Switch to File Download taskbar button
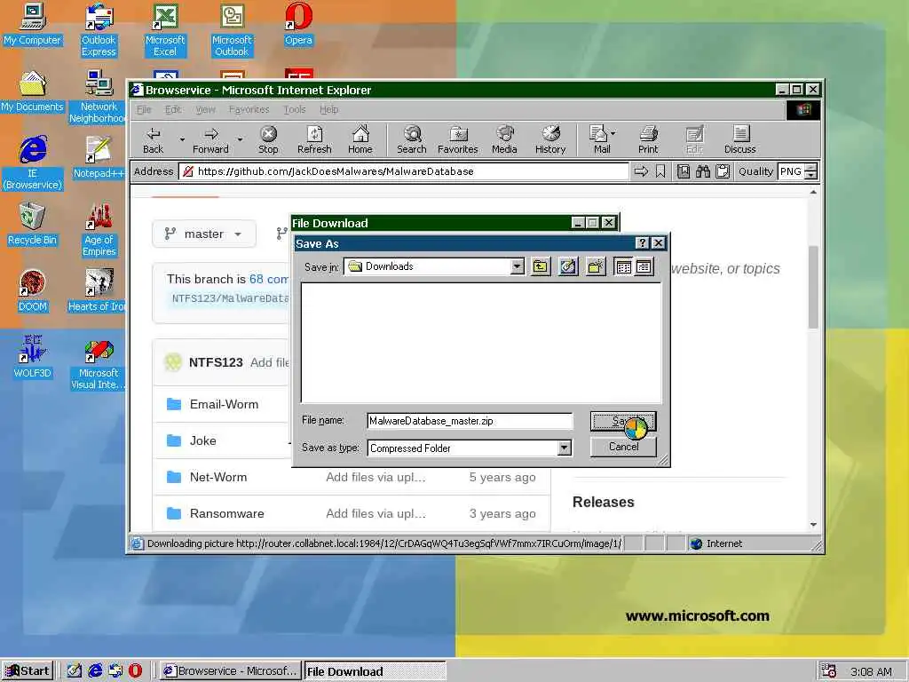 pos(375,671)
